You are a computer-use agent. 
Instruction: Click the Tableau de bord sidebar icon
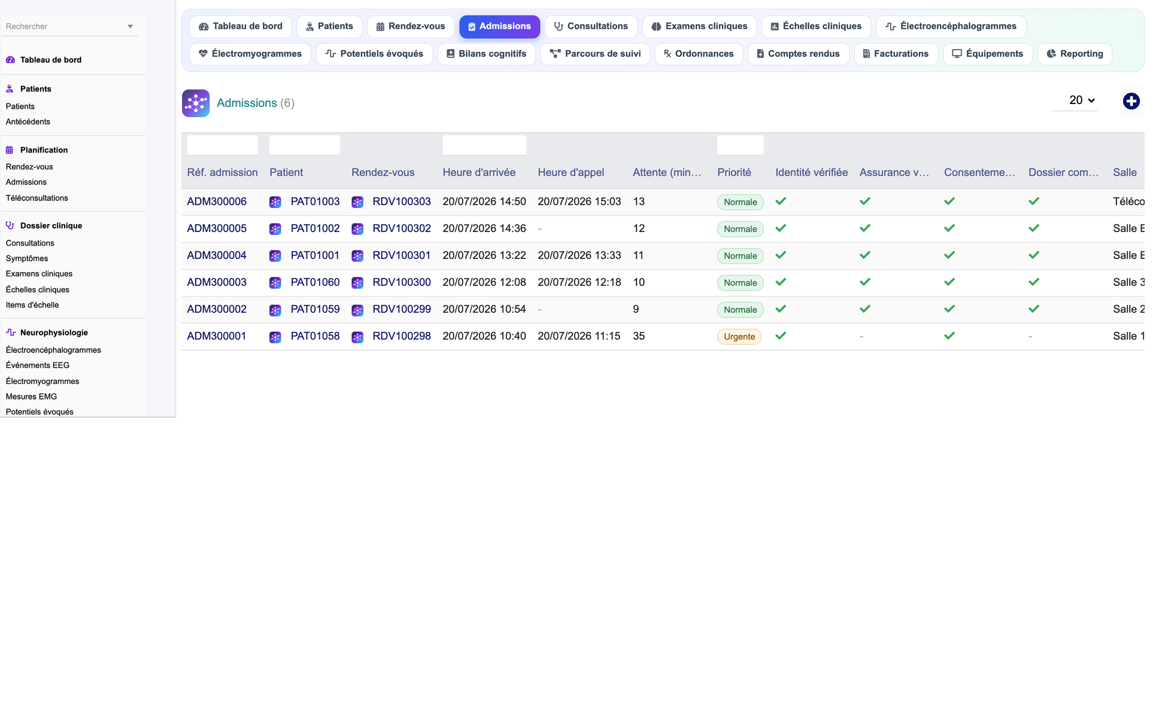point(10,60)
